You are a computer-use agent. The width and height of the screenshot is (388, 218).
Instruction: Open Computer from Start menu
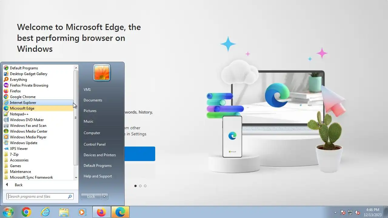click(x=92, y=133)
